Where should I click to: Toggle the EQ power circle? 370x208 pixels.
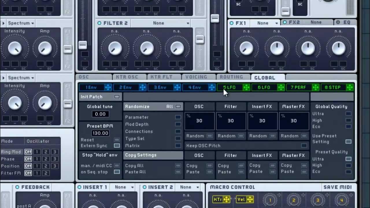(338, 22)
